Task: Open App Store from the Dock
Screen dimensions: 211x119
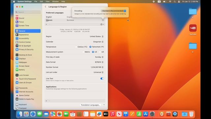Action: tap(146, 114)
